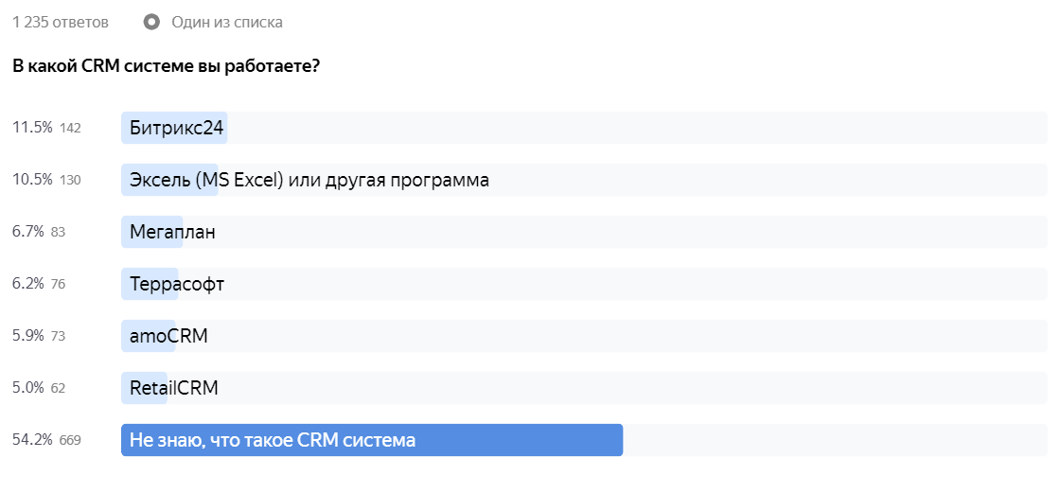Click the 54.2% percentage value
This screenshot has height=493, width=1060.
pos(32,440)
